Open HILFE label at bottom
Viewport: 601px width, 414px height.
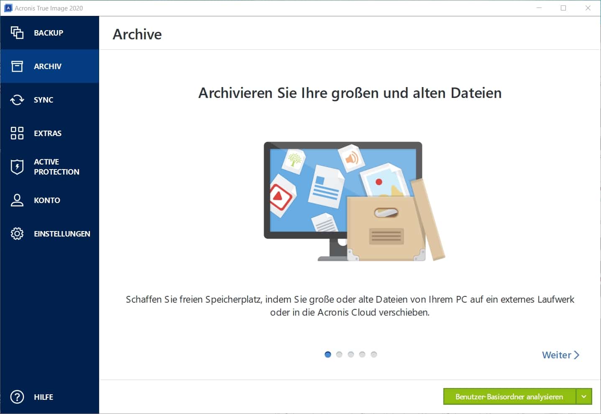[x=43, y=397]
